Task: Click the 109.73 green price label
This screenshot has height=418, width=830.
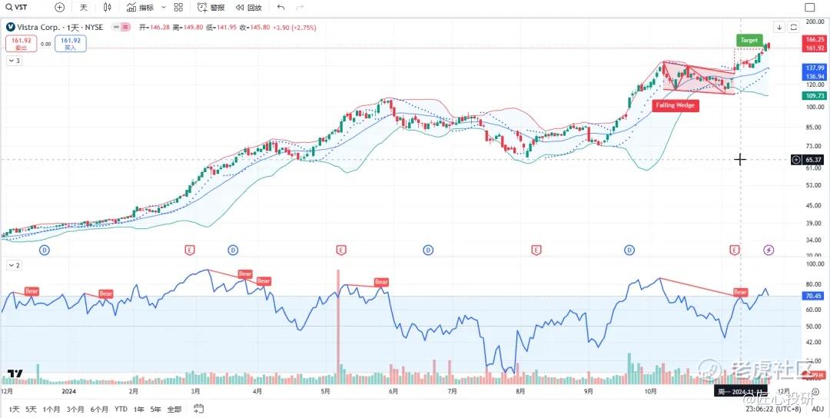Action: [x=814, y=96]
